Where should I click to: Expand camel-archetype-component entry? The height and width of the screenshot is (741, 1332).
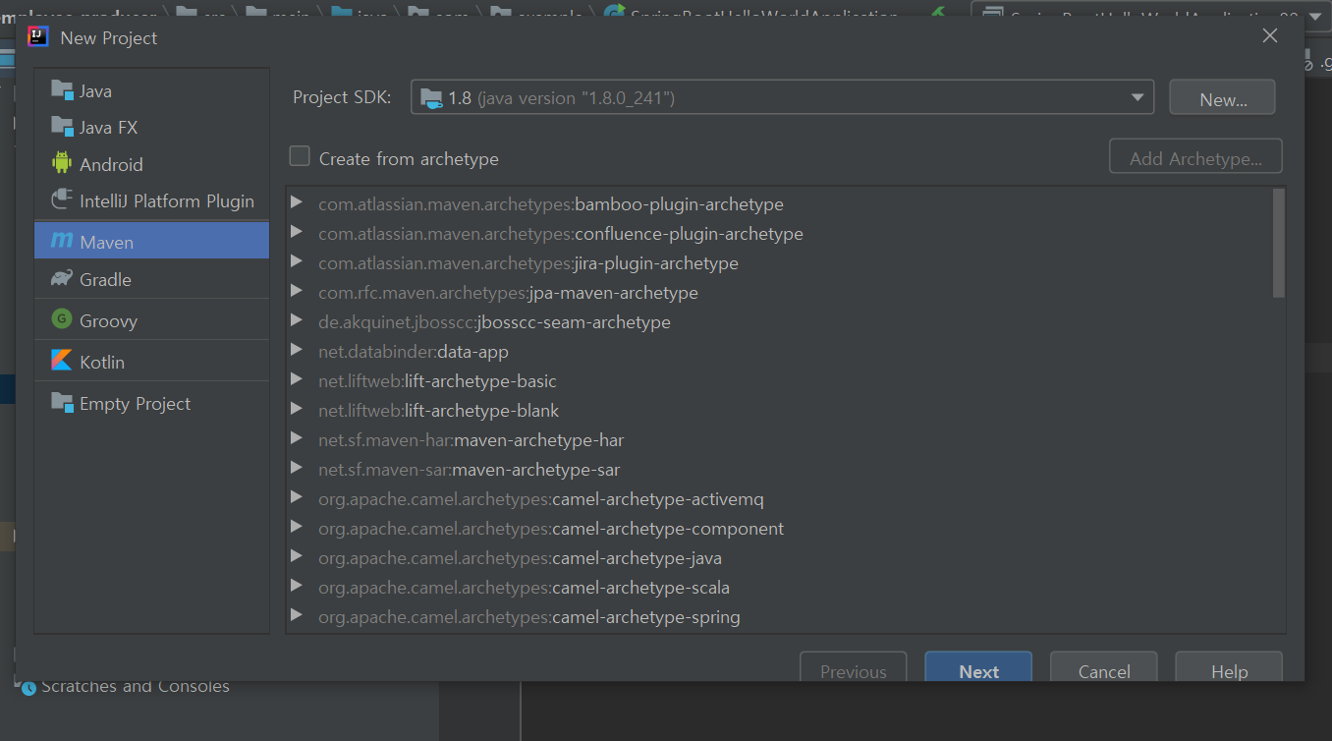(x=296, y=528)
